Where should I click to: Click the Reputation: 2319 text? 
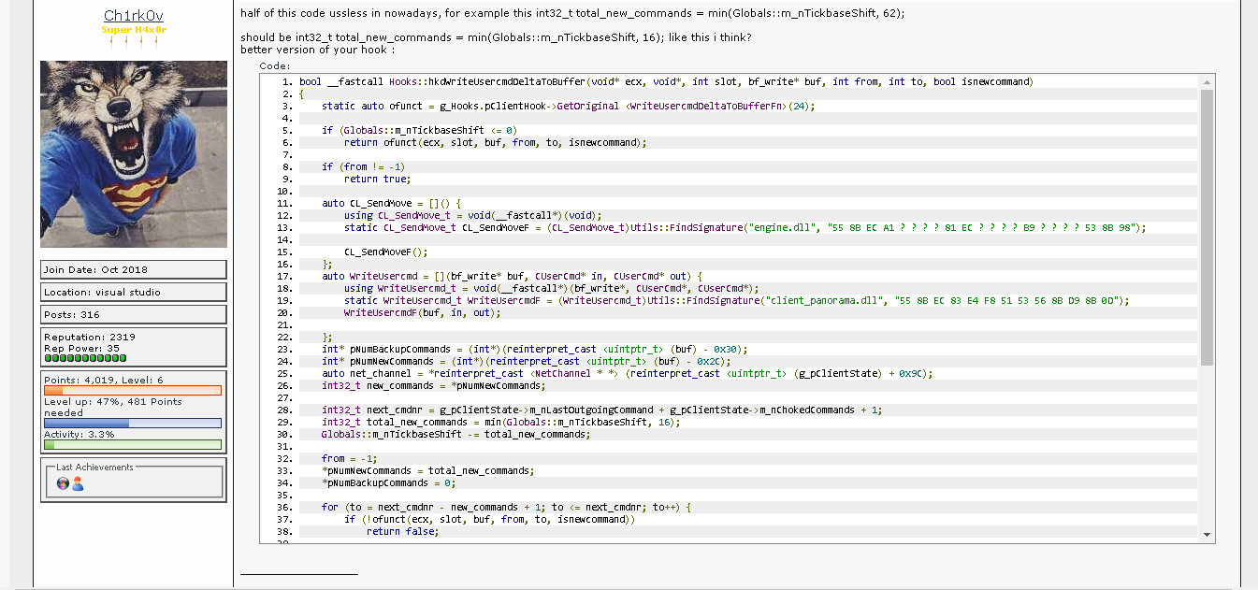90,337
